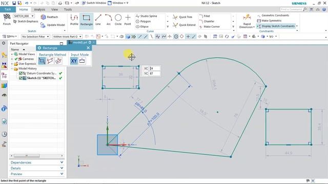Select Make Corner tool
Viewport: 328px width, 184px height.
coord(210,27)
